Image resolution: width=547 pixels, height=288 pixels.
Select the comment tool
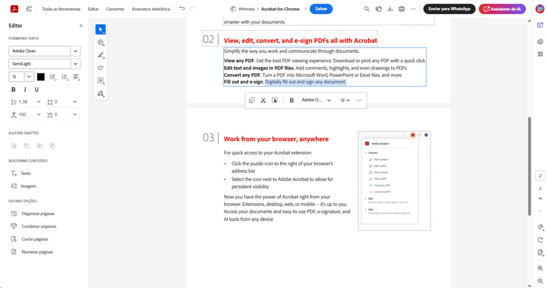click(101, 42)
